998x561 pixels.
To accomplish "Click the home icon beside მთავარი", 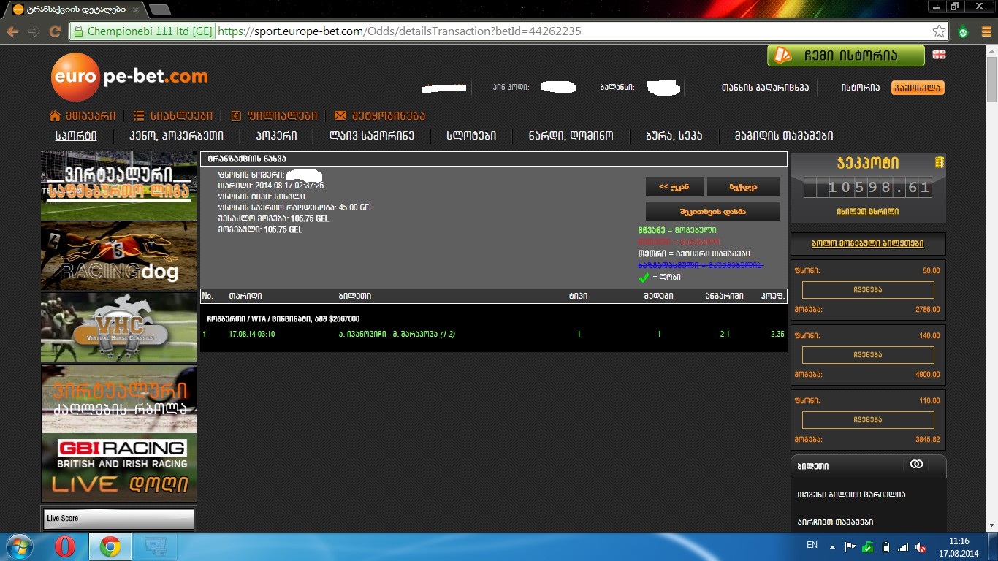I will 55,115.
